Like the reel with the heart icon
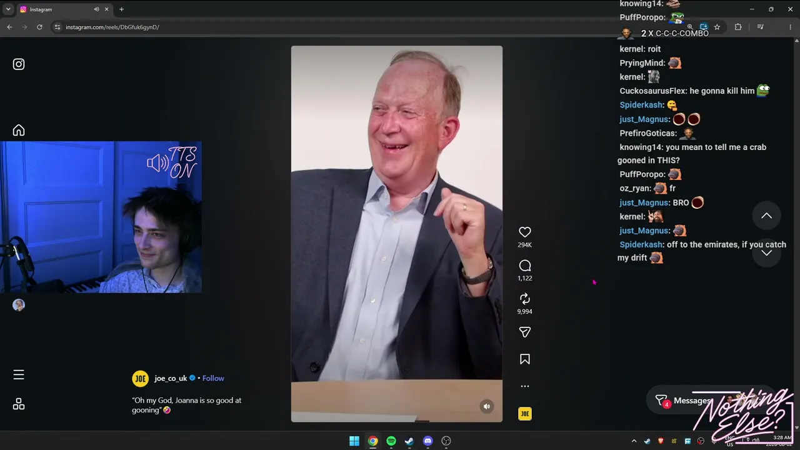Image resolution: width=800 pixels, height=450 pixels. coord(525,232)
